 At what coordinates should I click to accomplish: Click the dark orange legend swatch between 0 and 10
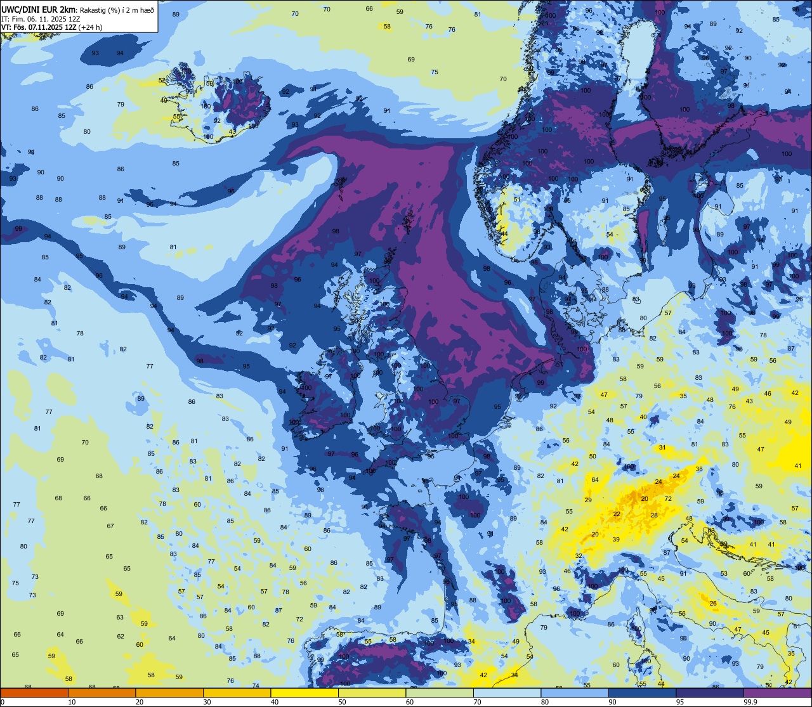(34, 692)
